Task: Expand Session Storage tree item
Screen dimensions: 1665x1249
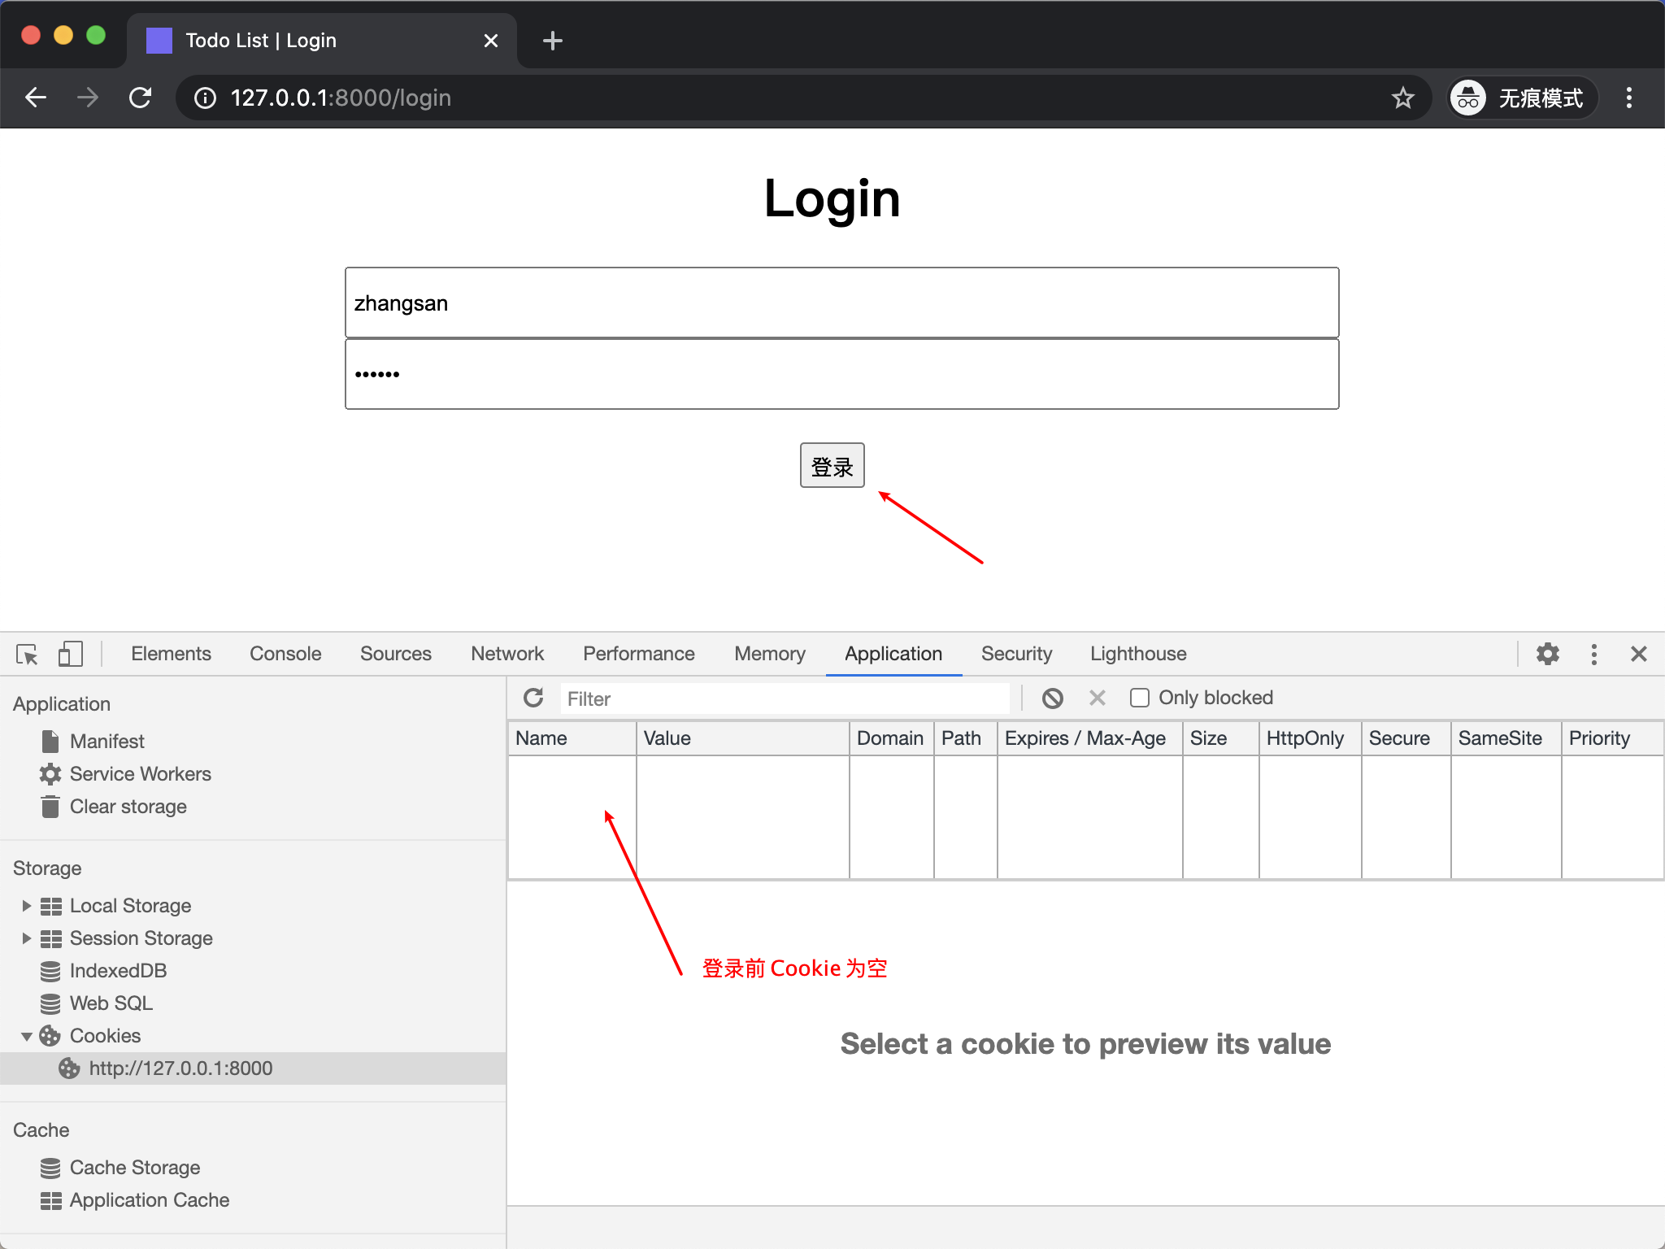Action: pyautogui.click(x=26, y=938)
